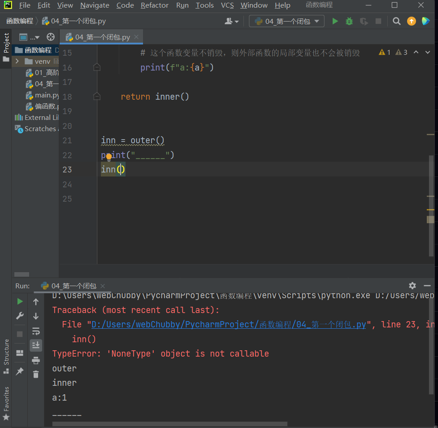Click the orange update arrow icon

click(x=412, y=21)
